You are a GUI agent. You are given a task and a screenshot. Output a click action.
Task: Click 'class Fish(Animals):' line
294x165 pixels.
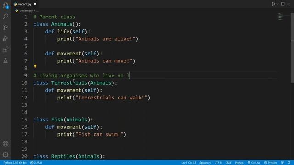pyautogui.click(x=63, y=120)
